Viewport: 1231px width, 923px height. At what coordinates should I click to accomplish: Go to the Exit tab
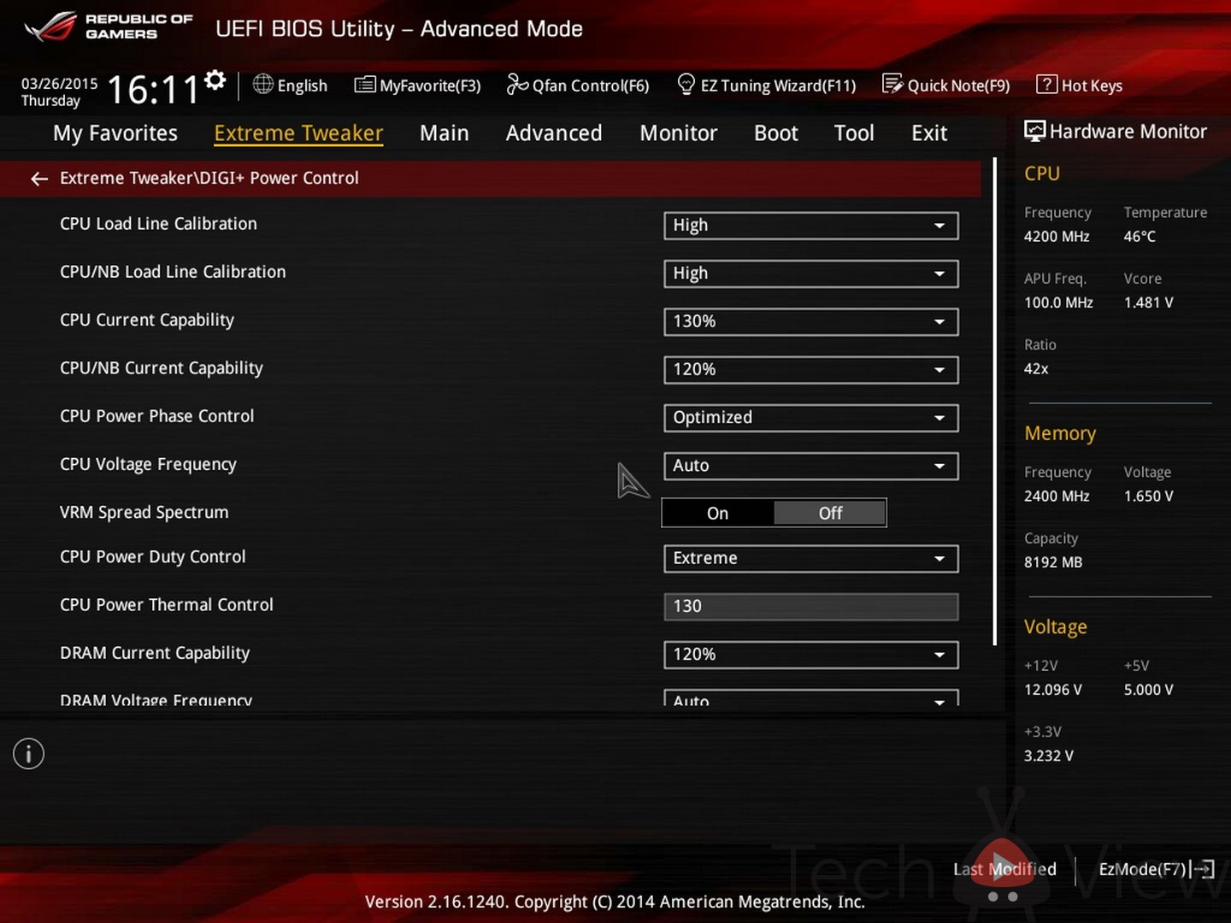[929, 133]
